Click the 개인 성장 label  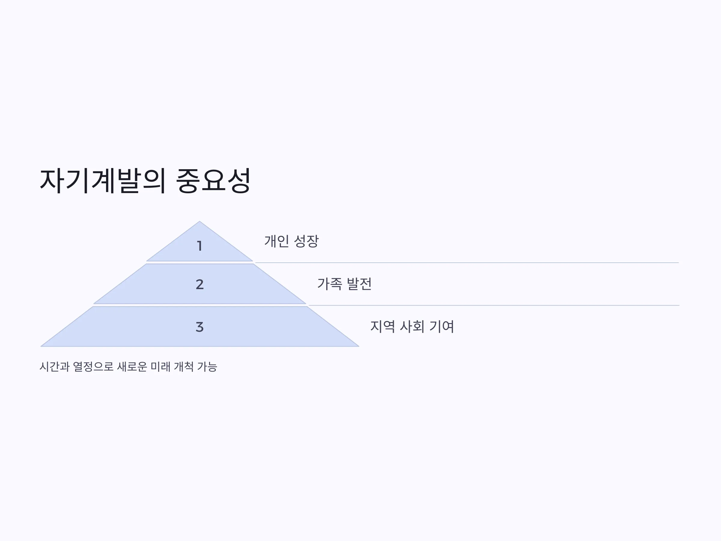[x=291, y=241]
